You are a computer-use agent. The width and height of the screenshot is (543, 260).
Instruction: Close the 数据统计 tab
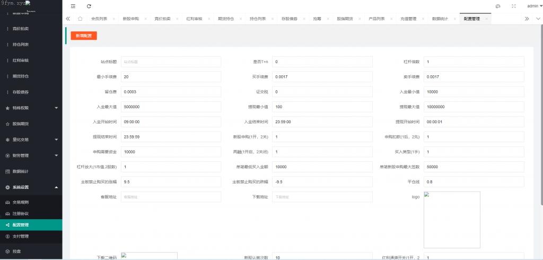[454, 19]
